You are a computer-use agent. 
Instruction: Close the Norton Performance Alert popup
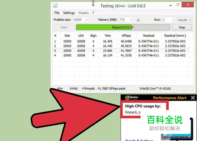click(193, 98)
